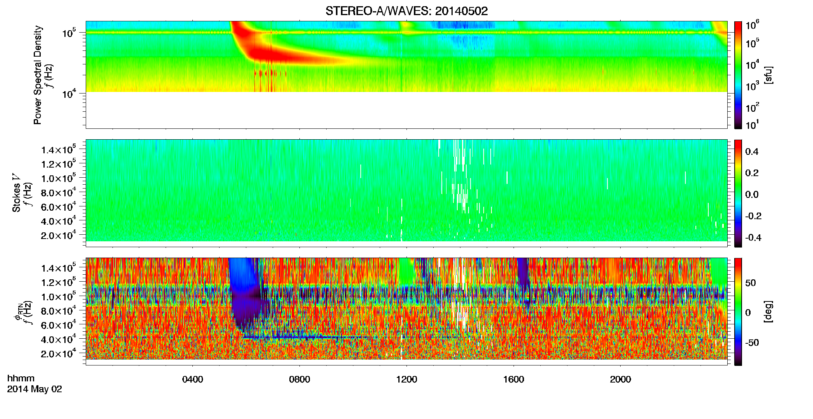Click the [sfu] units label

click(768, 75)
